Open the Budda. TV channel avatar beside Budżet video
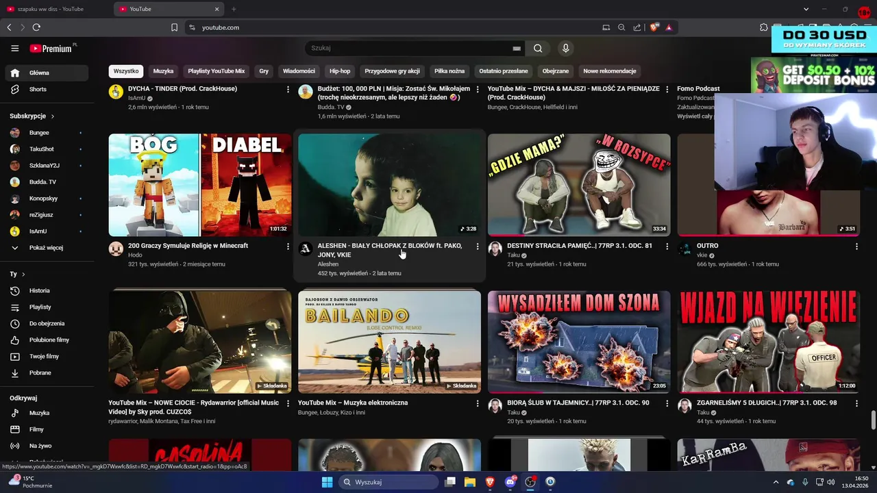Viewport: 877px width, 493px height. pyautogui.click(x=306, y=92)
